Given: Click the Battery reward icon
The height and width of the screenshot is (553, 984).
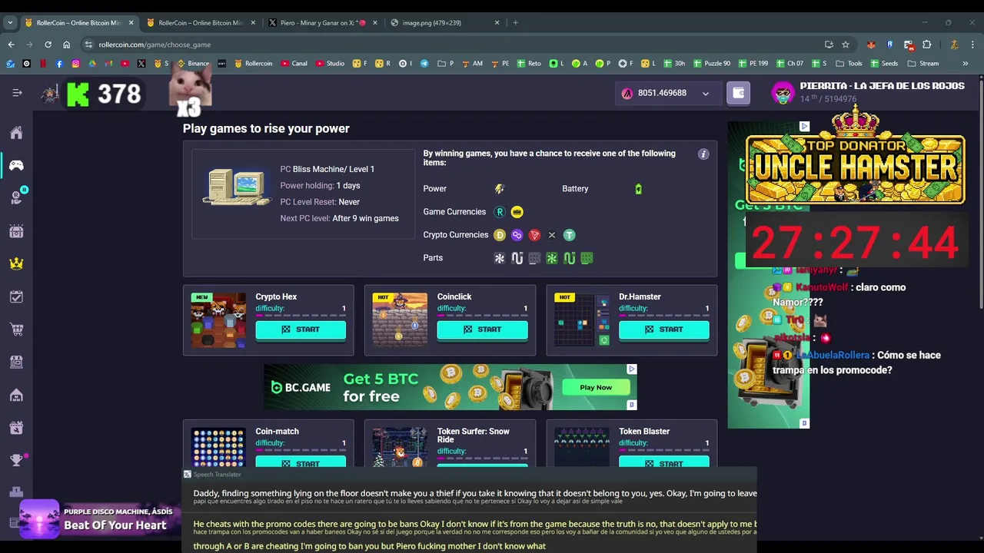Looking at the screenshot, I should point(638,189).
